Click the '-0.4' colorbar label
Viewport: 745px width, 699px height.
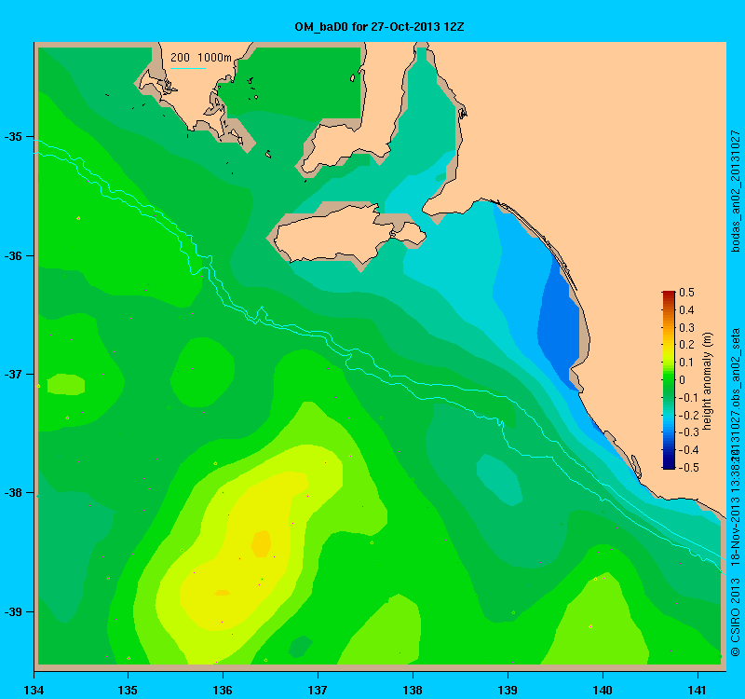pyautogui.click(x=687, y=450)
